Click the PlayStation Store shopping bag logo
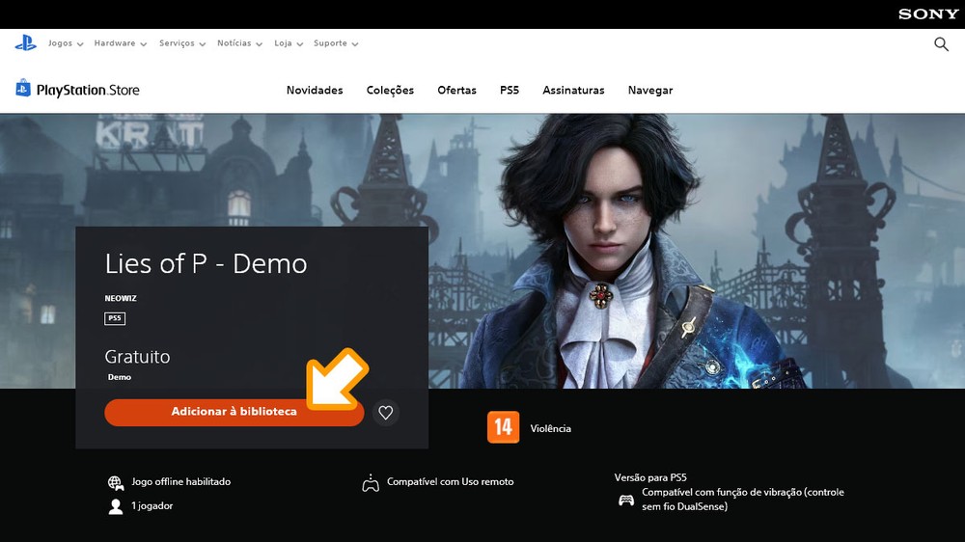This screenshot has width=965, height=542. tap(23, 88)
